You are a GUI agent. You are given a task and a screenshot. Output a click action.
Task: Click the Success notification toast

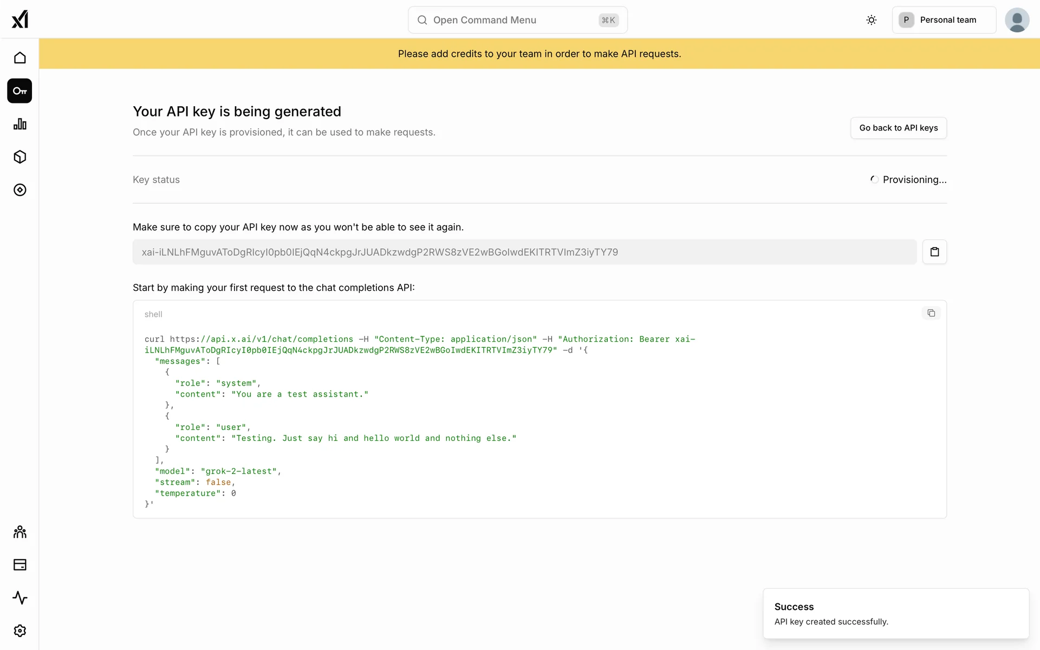tap(895, 614)
